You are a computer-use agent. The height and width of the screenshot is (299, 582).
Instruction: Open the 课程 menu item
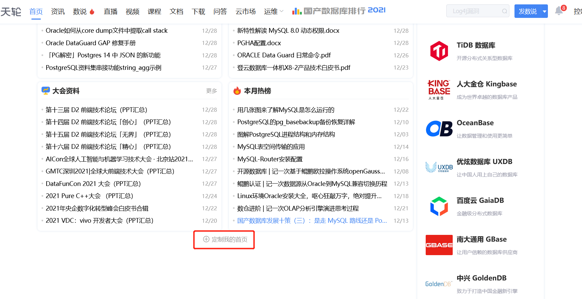[154, 11]
